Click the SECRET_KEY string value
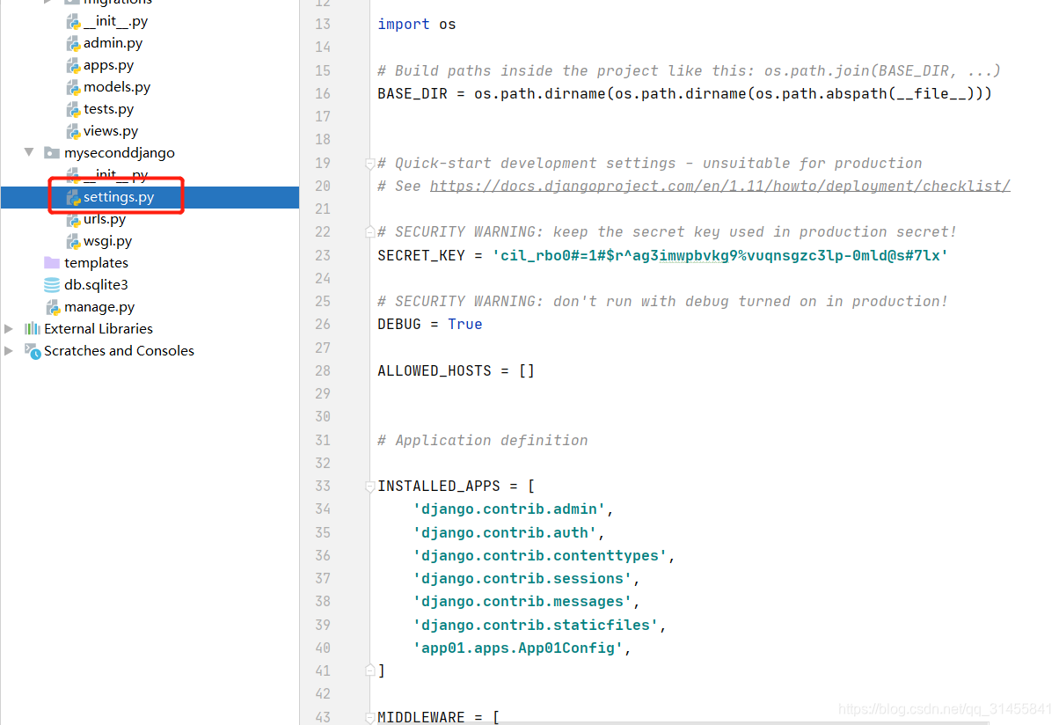 pyautogui.click(x=719, y=255)
